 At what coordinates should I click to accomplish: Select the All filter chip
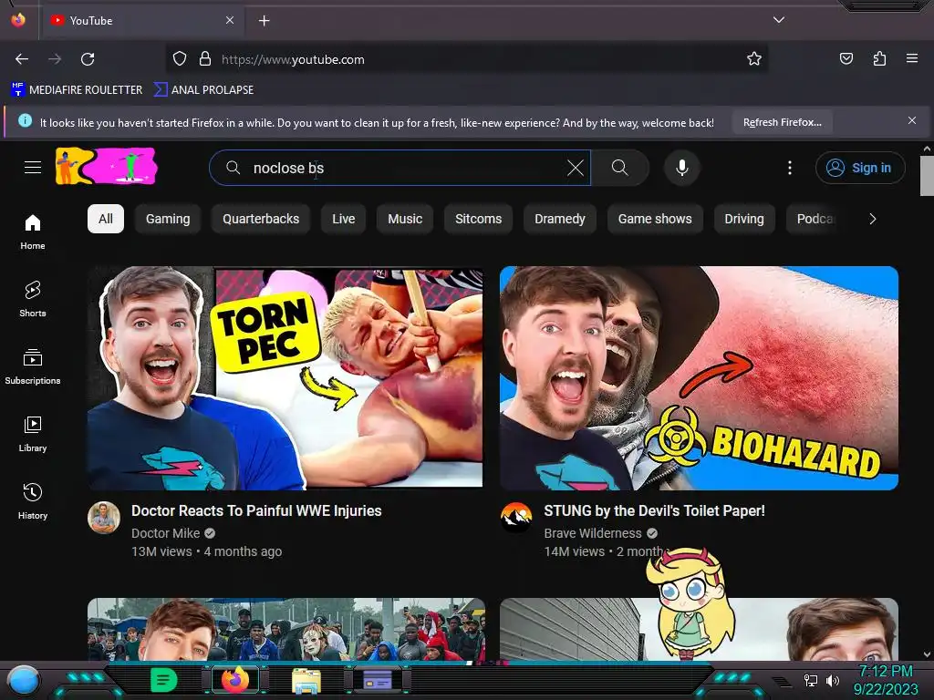click(x=106, y=219)
